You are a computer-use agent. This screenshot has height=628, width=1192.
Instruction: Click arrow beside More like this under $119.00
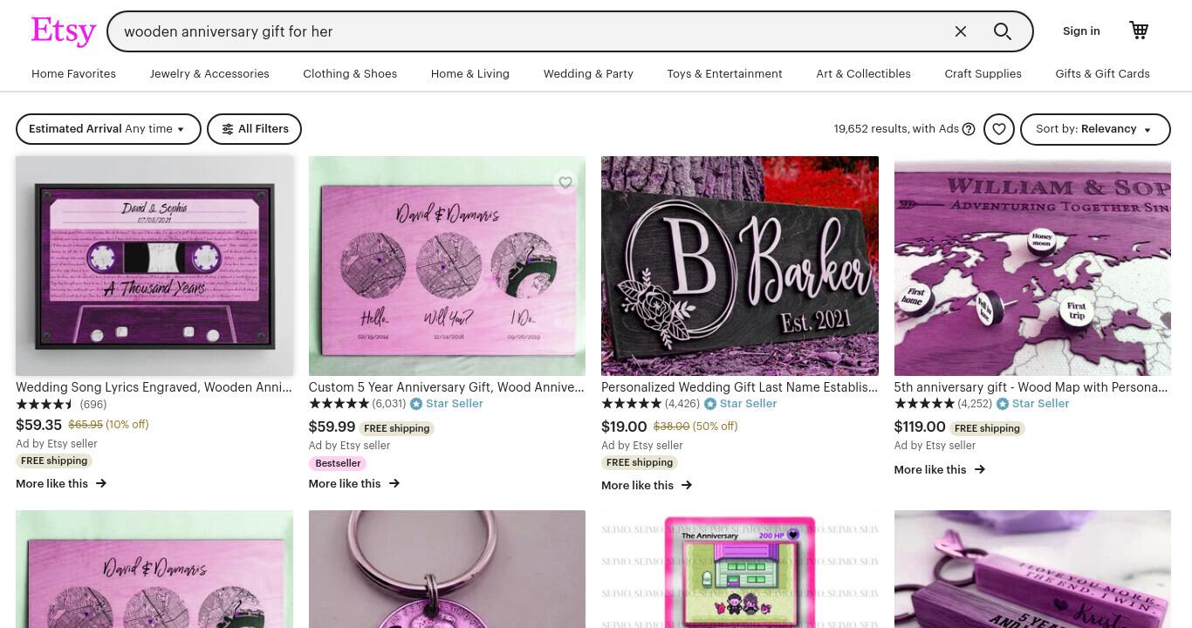click(x=979, y=469)
